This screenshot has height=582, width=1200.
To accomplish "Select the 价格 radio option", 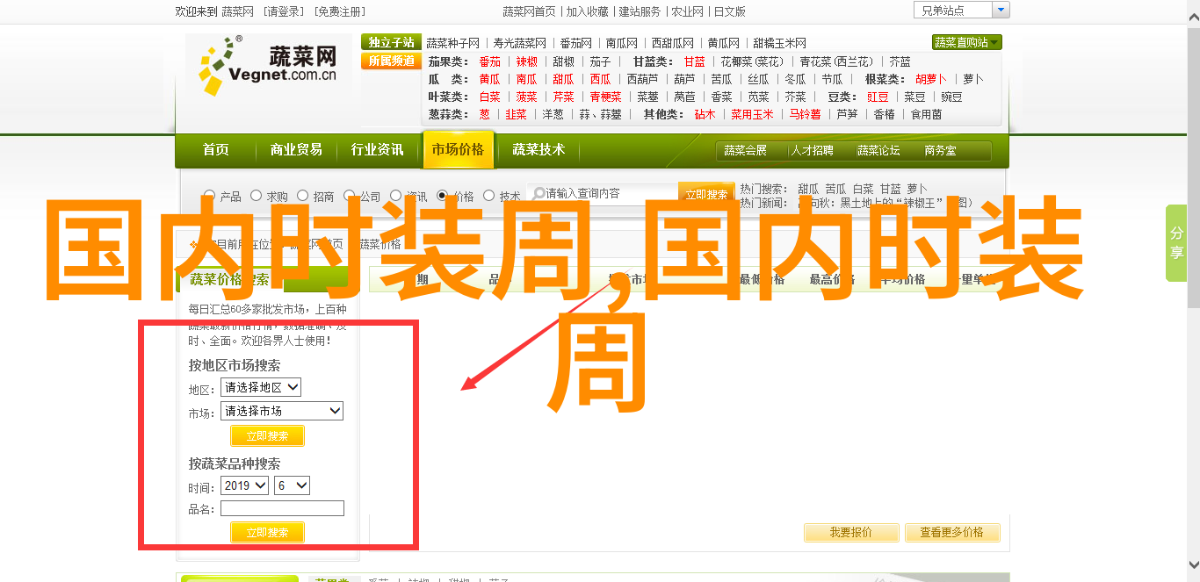I will click(x=442, y=196).
